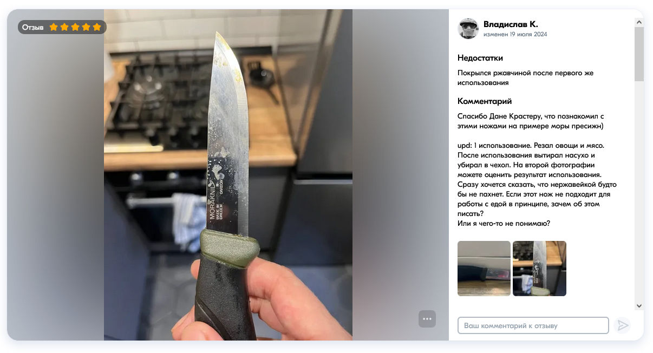
Task: Open the three-dots menu on the photo
Action: point(427,319)
